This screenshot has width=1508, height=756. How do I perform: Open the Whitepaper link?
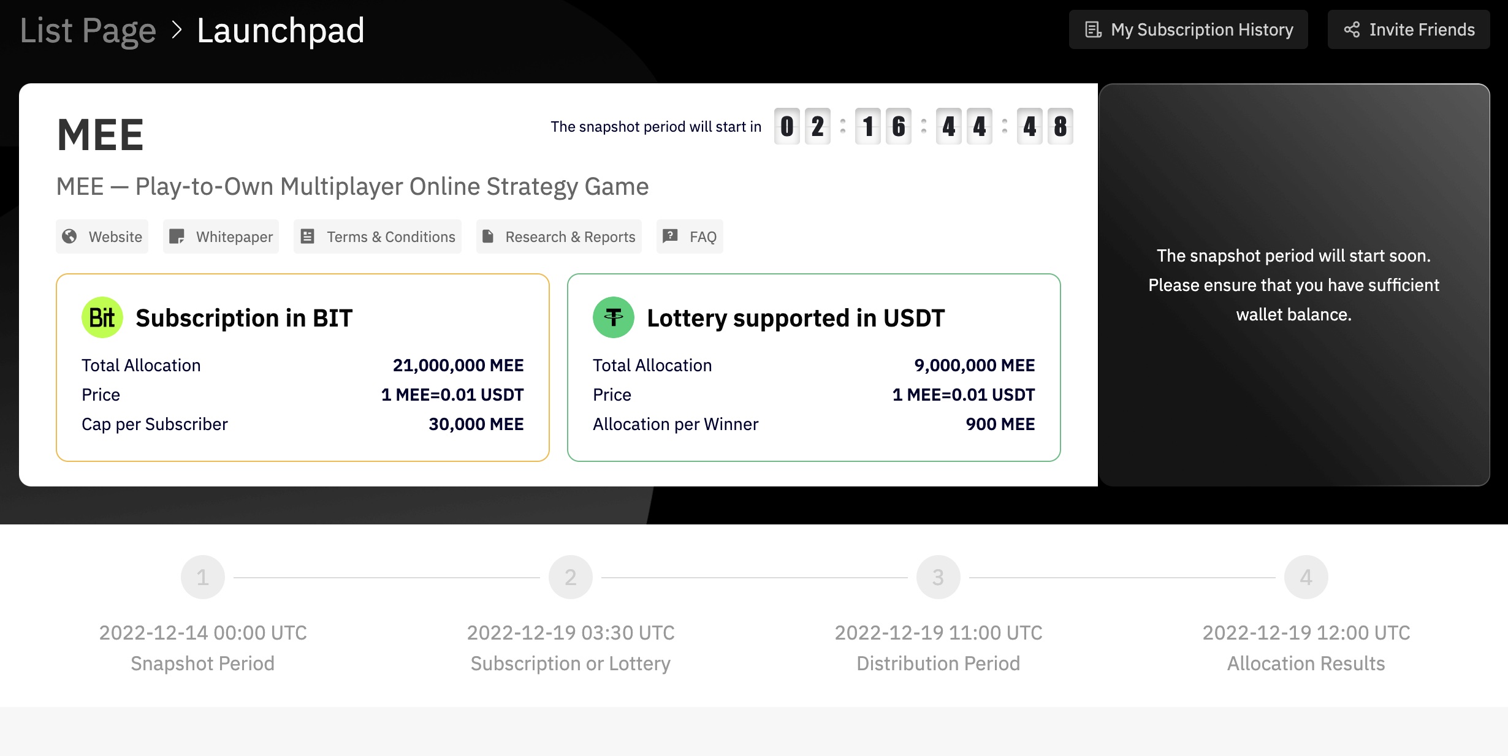tap(234, 236)
